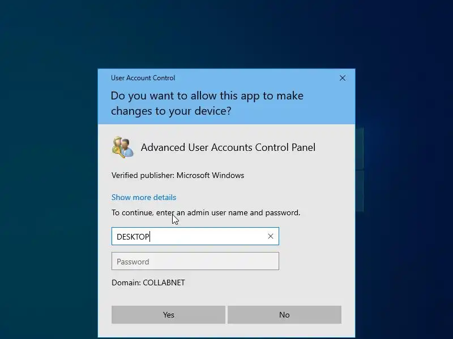The image size is (453, 339).
Task: Click the Verified publisher label
Action: pyautogui.click(x=143, y=175)
